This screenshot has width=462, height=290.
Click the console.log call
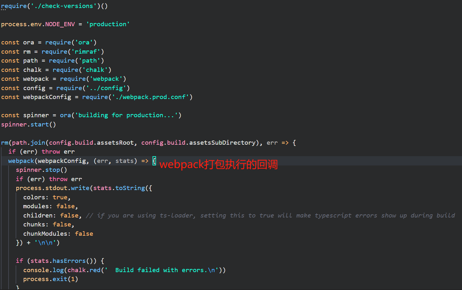pyautogui.click(x=43, y=270)
